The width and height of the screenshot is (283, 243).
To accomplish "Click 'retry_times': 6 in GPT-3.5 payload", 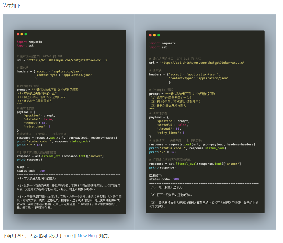I will (x=170, y=133).
